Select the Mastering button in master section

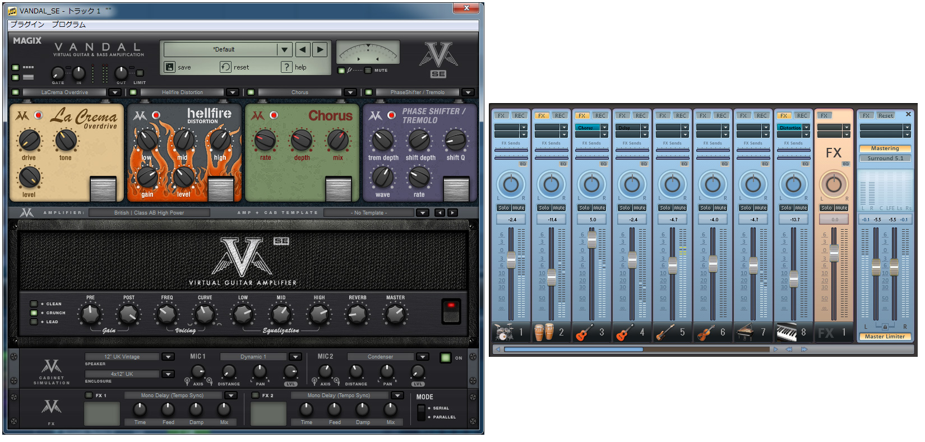pos(885,148)
